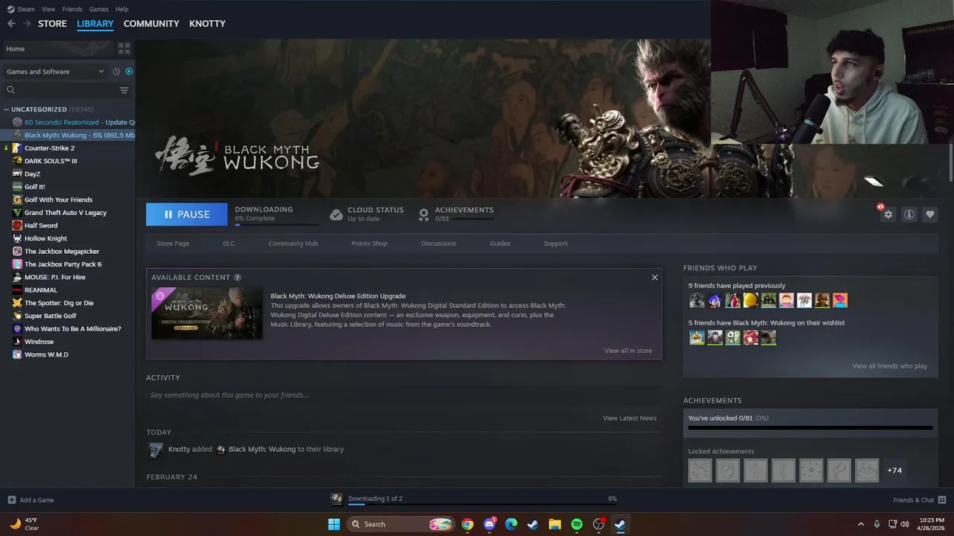Screen dimensions: 954x536
Task: Show hidden system tray icons
Action: pyautogui.click(x=861, y=524)
